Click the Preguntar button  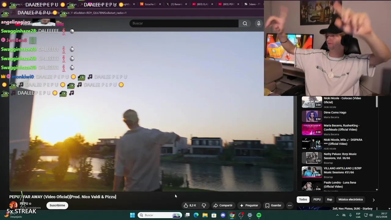pos(249,206)
